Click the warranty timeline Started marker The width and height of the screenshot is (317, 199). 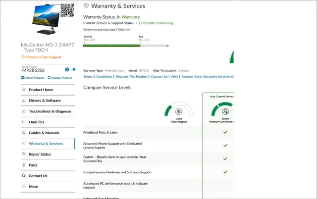[x=84, y=46]
